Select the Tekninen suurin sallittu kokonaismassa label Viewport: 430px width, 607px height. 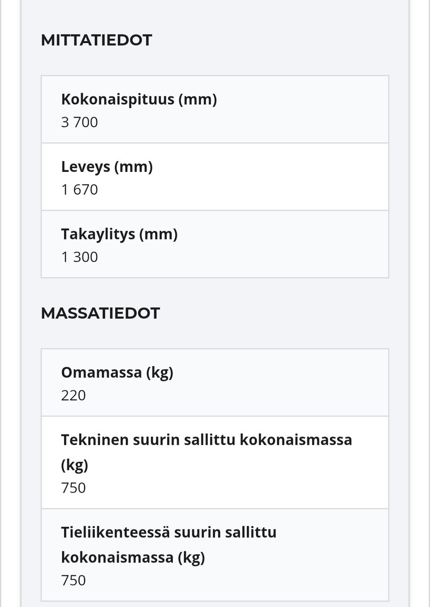(206, 440)
